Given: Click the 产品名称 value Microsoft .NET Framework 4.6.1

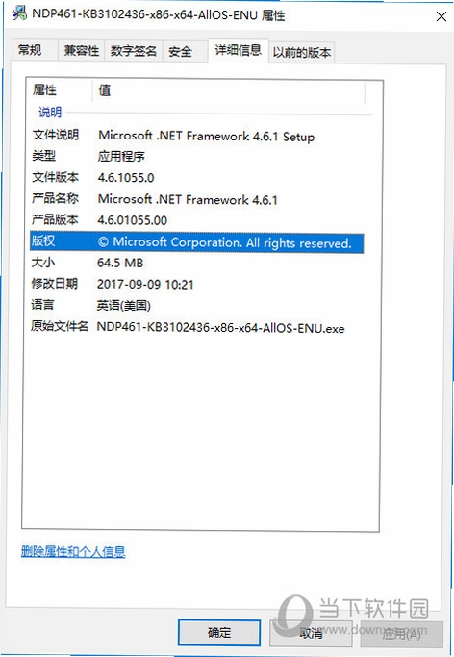Looking at the screenshot, I should pos(188,199).
